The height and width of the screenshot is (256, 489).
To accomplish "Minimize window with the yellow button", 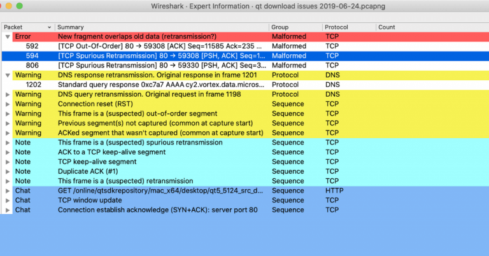I will click(20, 6).
